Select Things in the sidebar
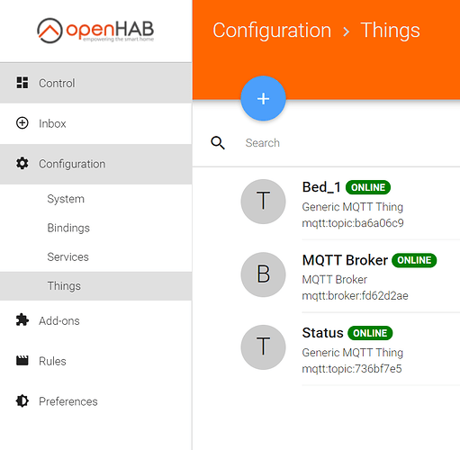Image resolution: width=460 pixels, height=450 pixels. click(x=96, y=286)
